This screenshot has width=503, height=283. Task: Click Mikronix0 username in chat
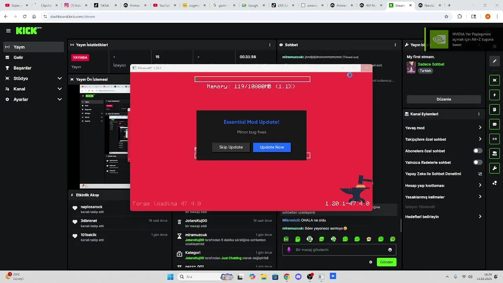(291, 220)
